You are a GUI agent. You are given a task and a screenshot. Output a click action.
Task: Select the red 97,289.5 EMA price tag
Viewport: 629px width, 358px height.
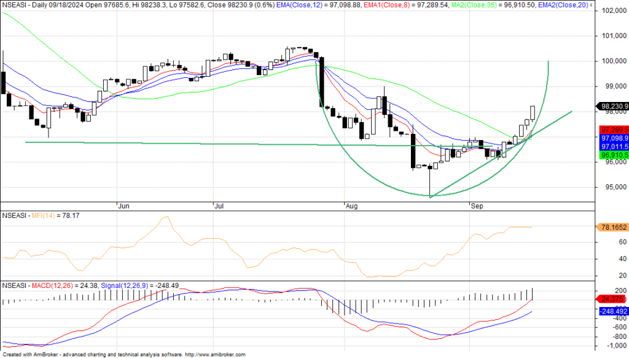612,130
